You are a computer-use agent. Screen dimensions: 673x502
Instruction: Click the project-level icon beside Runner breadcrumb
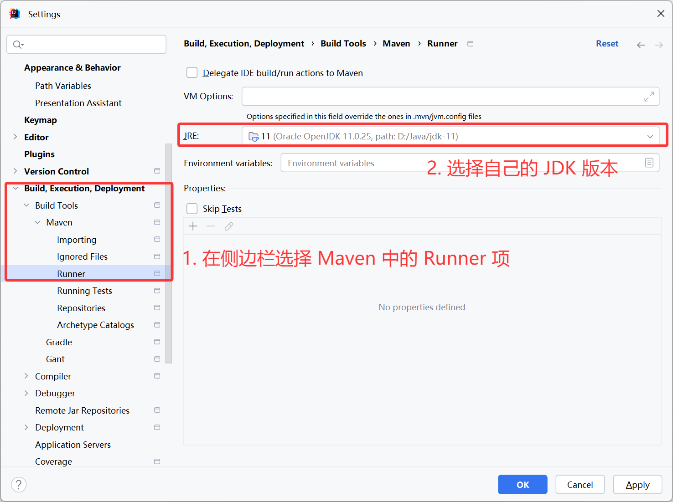click(471, 44)
